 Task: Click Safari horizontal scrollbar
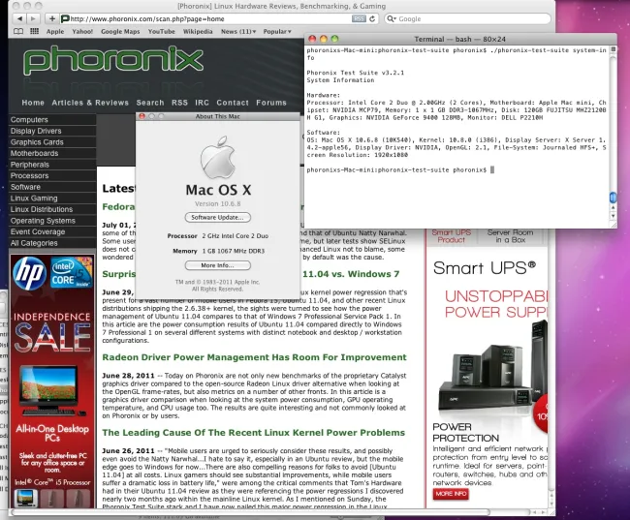pyautogui.click(x=251, y=512)
